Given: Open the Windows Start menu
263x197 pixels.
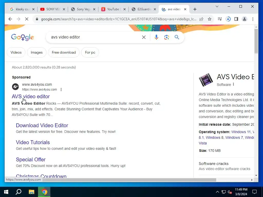Looking at the screenshot, I should [x=6, y=192].
